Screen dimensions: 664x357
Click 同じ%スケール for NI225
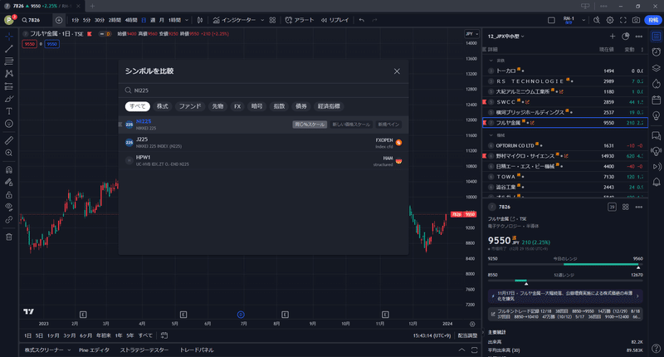pos(310,125)
